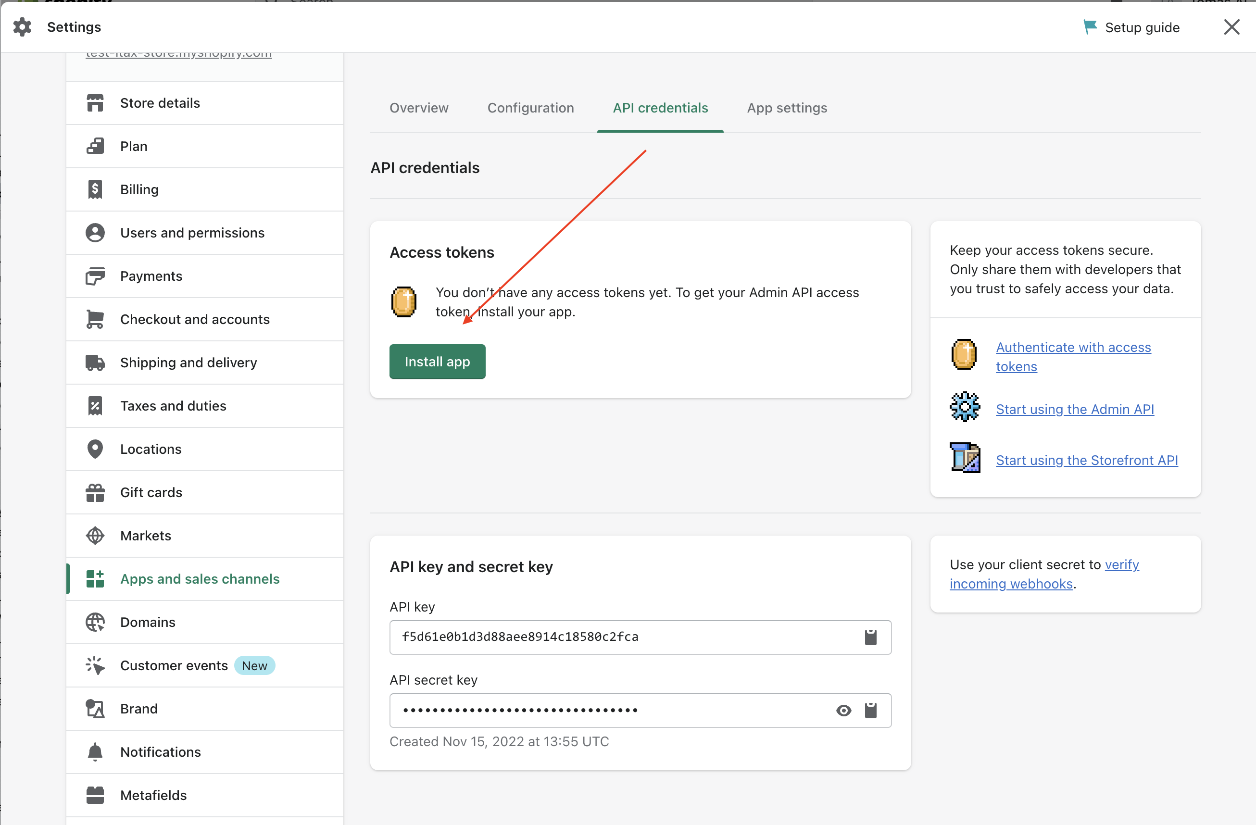Copy the API key with clipboard icon
Screen dimensions: 1256x825
point(870,637)
